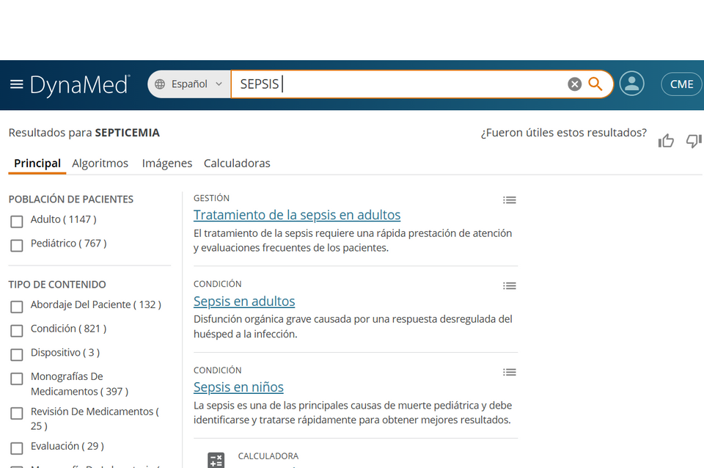This screenshot has width=704, height=468.
Task: Check the Pediátrico population filter
Action: click(x=17, y=245)
